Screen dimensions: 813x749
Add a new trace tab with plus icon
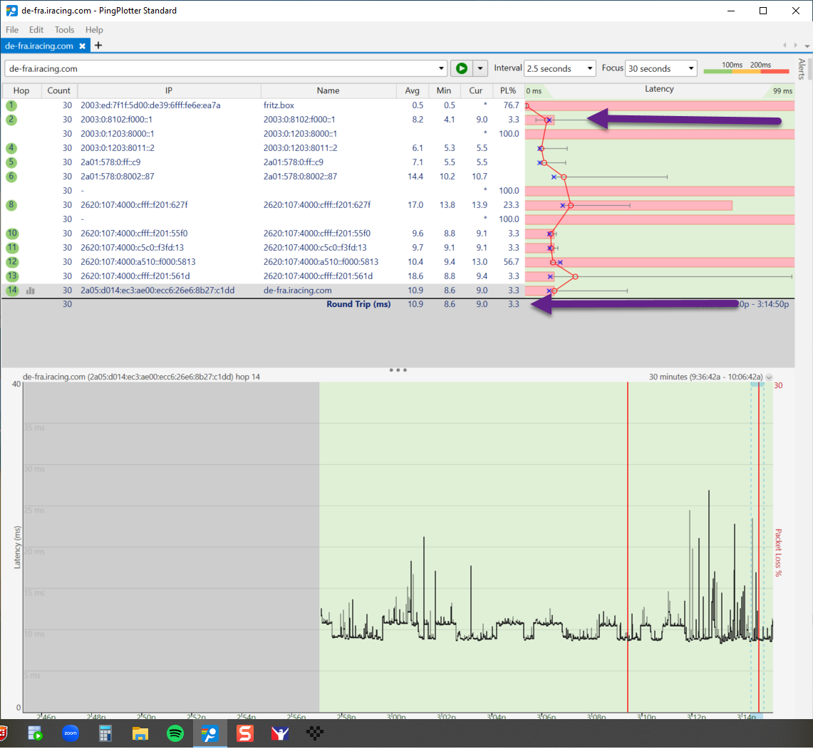pos(98,46)
